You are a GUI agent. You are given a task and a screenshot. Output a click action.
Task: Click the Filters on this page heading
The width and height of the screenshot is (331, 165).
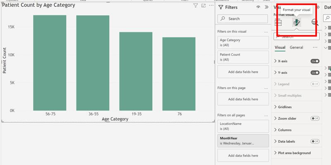click(x=231, y=88)
